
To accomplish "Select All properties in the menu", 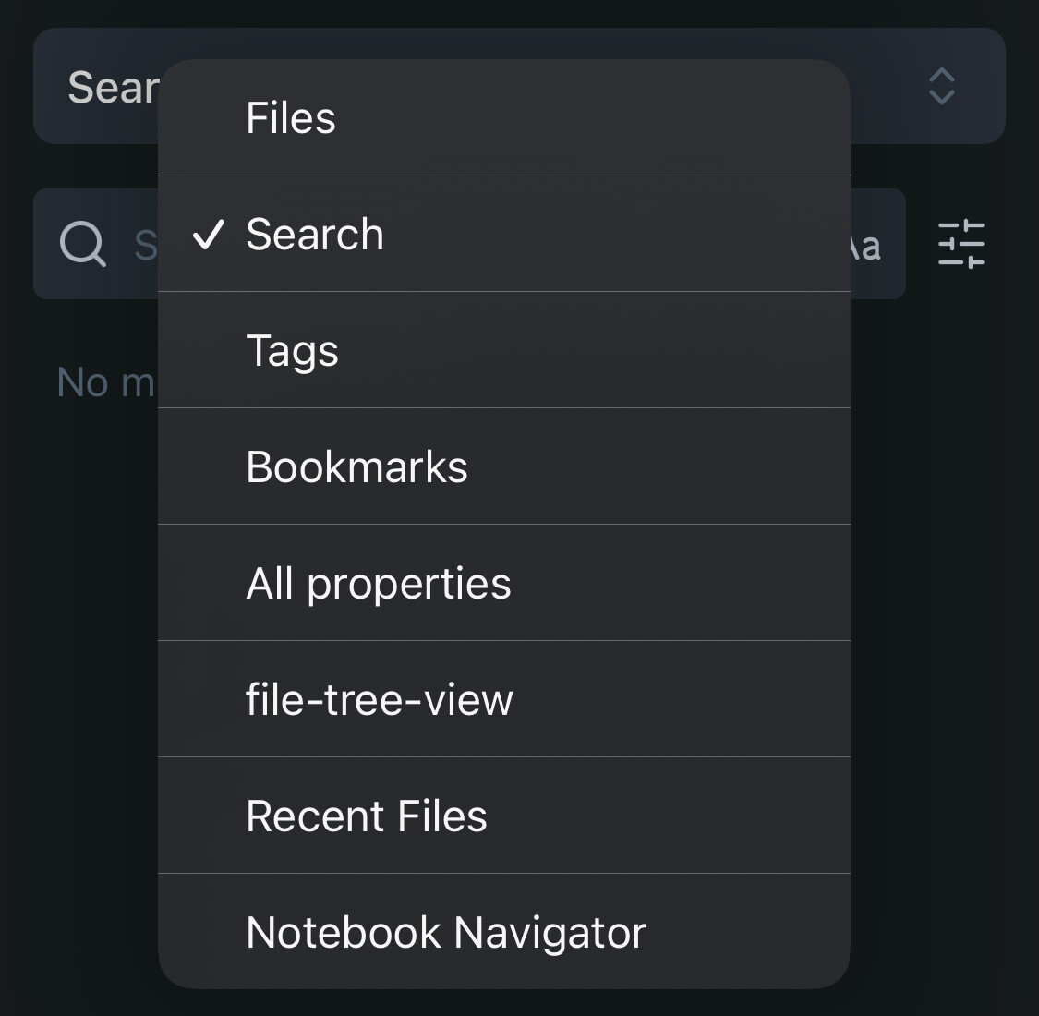I will click(x=503, y=584).
